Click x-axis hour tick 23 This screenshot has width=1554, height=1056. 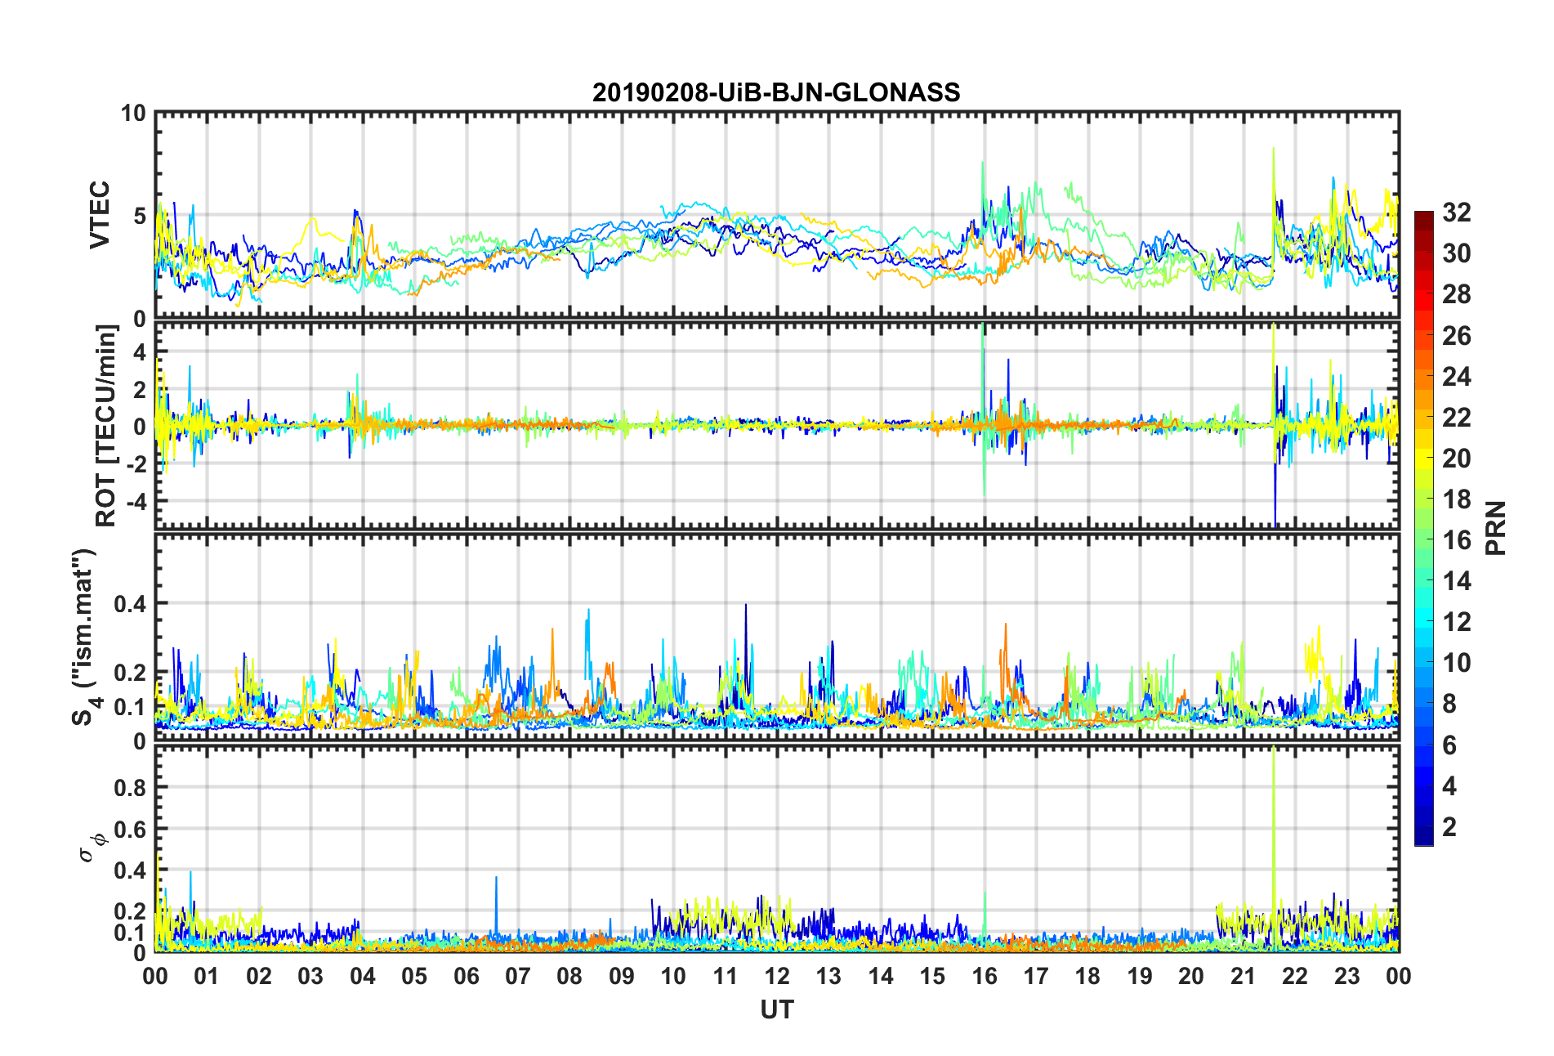tap(1347, 977)
